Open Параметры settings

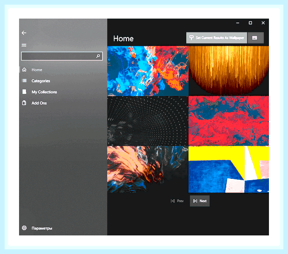42,228
